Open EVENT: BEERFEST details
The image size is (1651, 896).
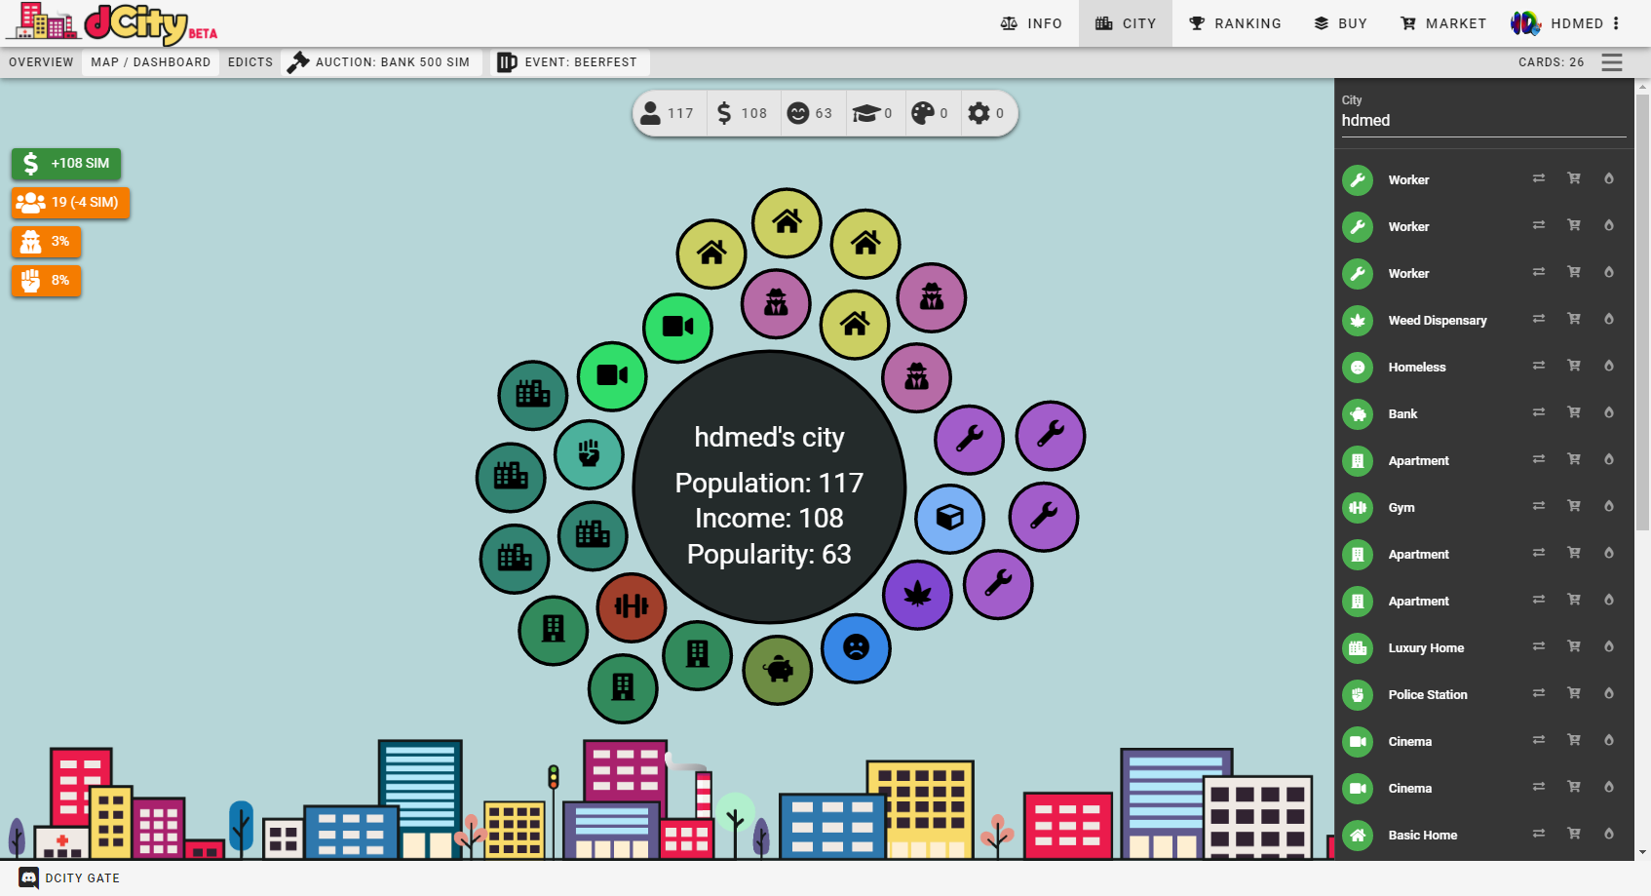tap(569, 62)
